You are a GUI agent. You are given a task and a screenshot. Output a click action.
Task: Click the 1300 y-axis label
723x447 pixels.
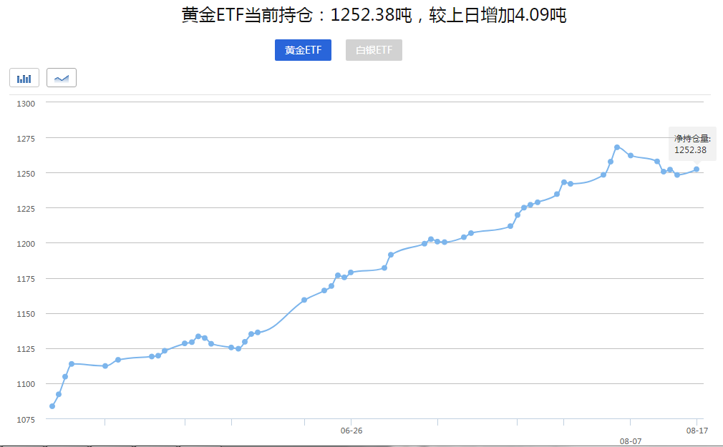[x=26, y=104]
